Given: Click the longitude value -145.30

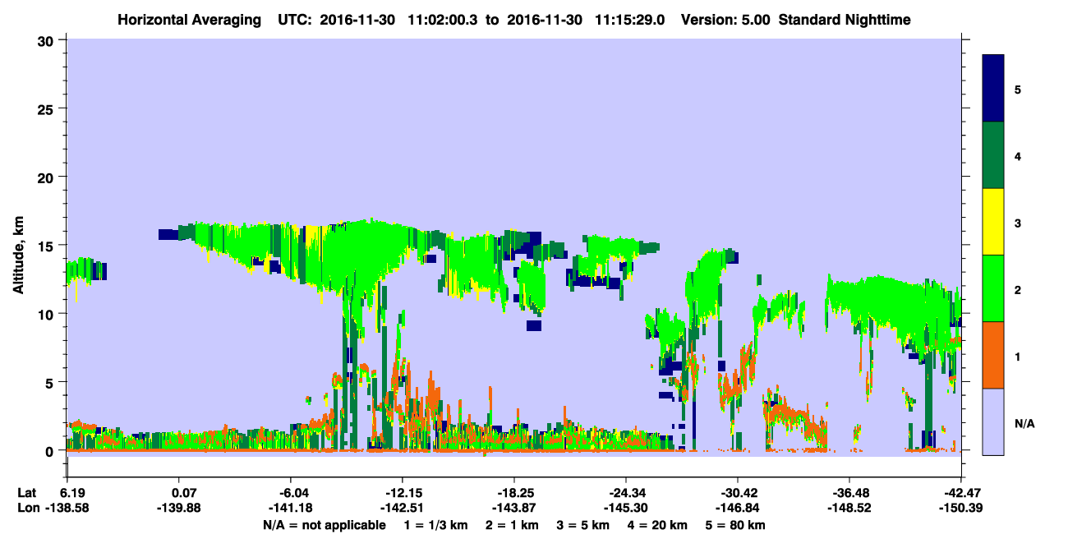Looking at the screenshot, I should pyautogui.click(x=626, y=508).
